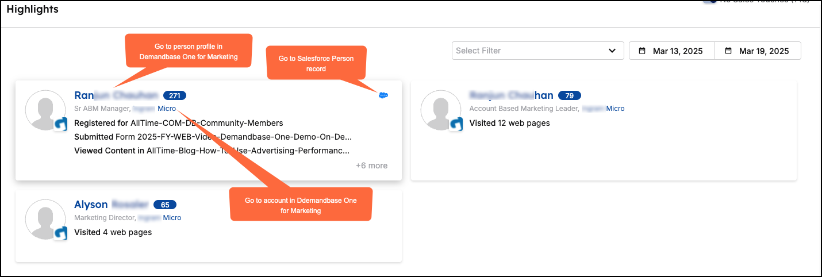Pick end date Mar 19, 2025
Viewport: 822px width, 277px height.
tap(758, 51)
